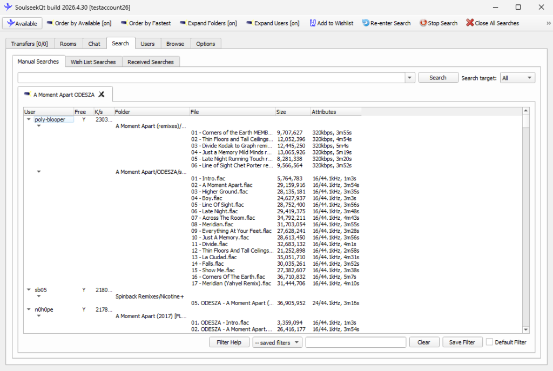This screenshot has width=553, height=371.
Task: Open the search history dropdown arrow
Action: click(x=410, y=78)
